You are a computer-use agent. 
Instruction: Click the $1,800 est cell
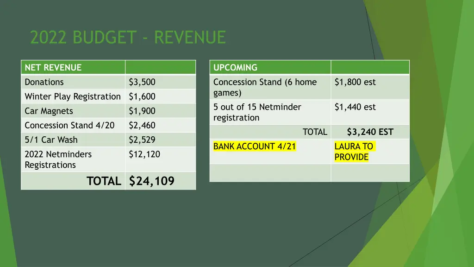[355, 82]
